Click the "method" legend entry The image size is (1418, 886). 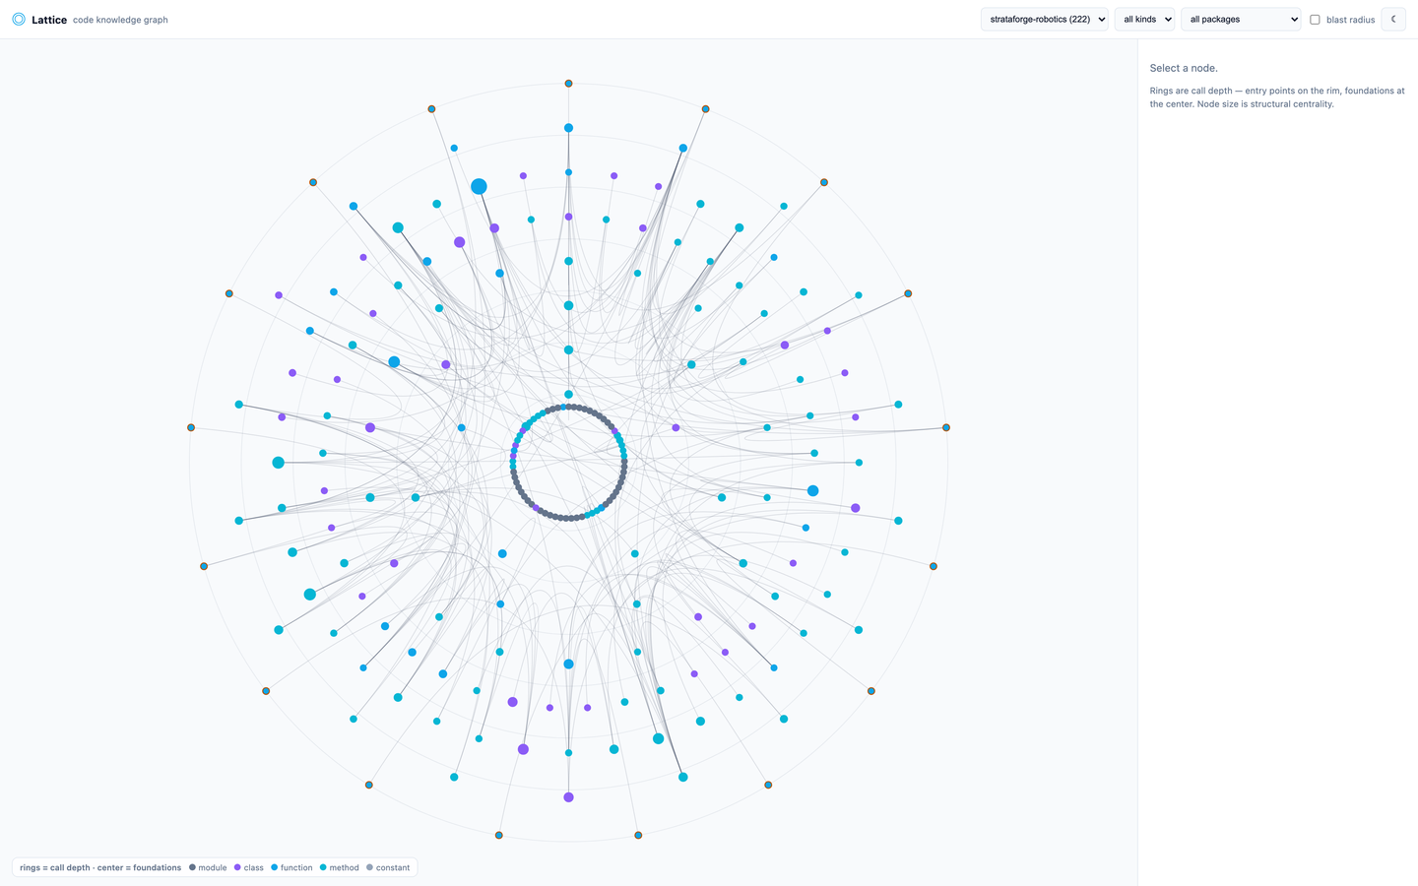pyautogui.click(x=339, y=867)
